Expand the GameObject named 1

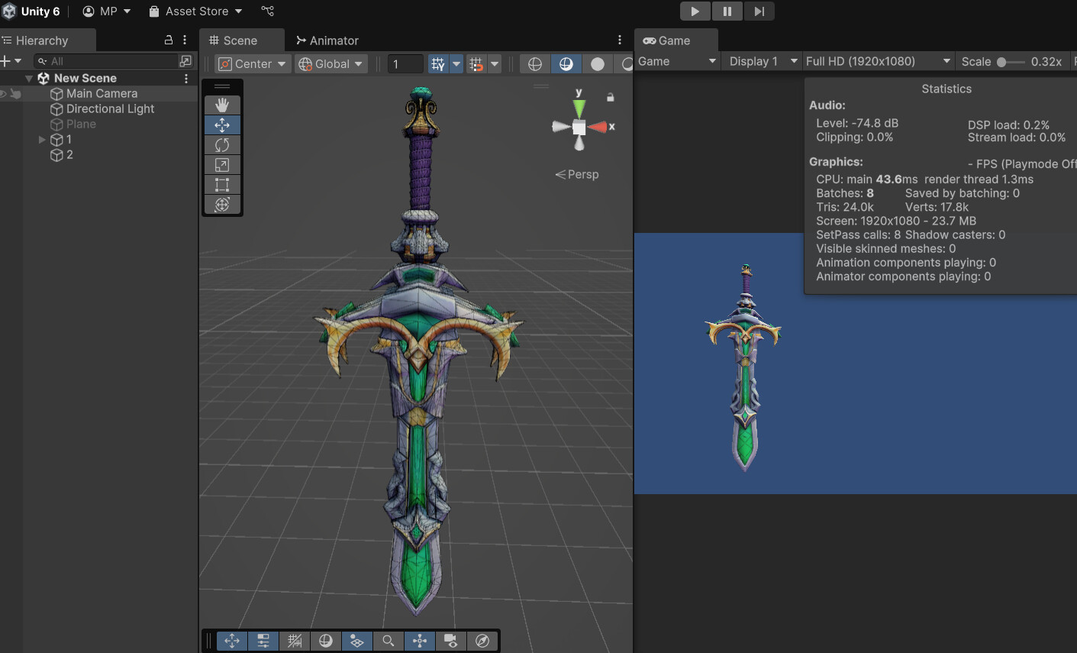43,139
